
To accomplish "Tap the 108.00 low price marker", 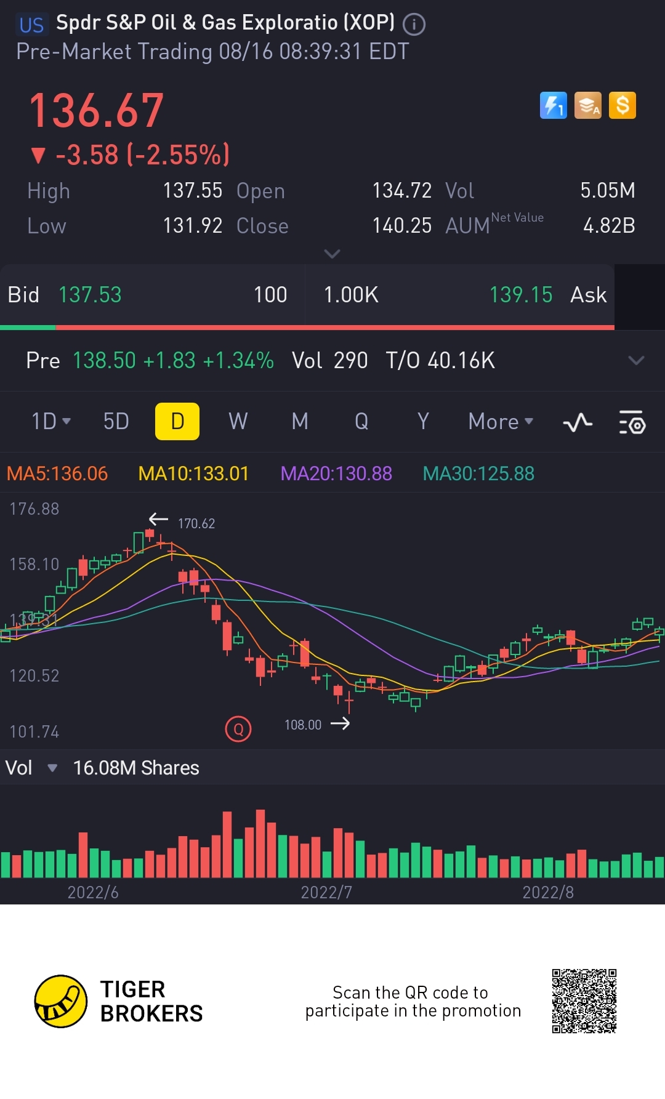I will pyautogui.click(x=303, y=725).
